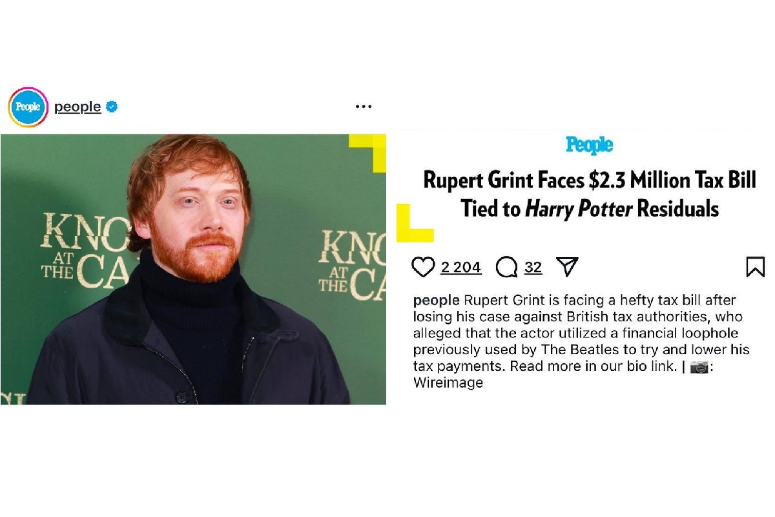Click the yellow corner accent on photo
Screen dimensions: 775x517
(x=367, y=153)
